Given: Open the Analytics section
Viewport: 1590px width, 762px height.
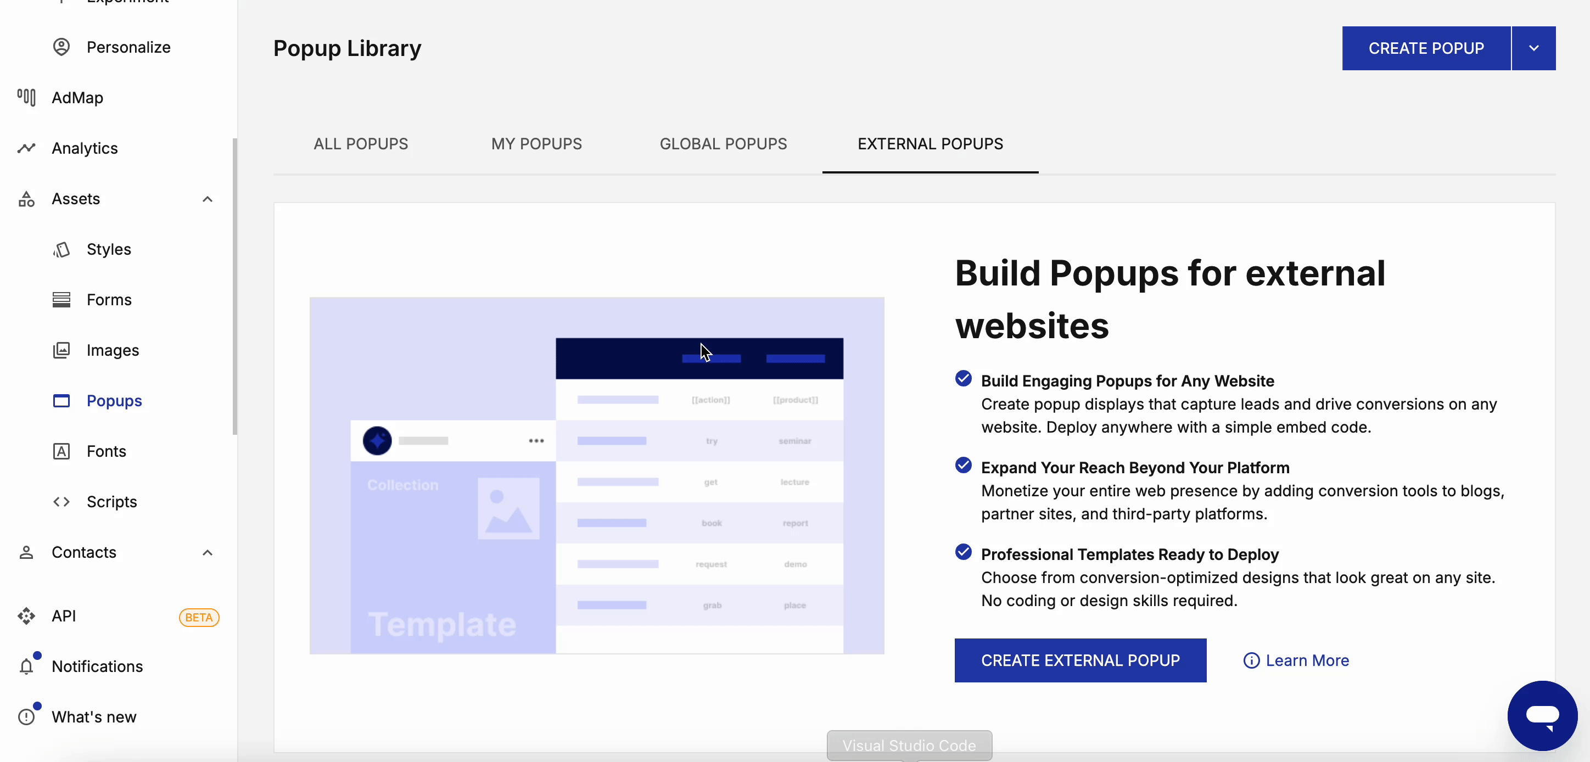Looking at the screenshot, I should (x=85, y=148).
